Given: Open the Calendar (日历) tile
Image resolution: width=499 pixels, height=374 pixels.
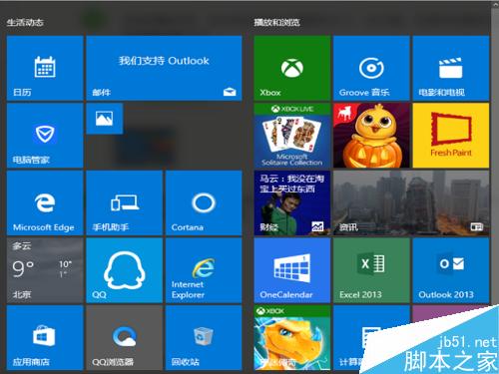Looking at the screenshot, I should coord(45,68).
